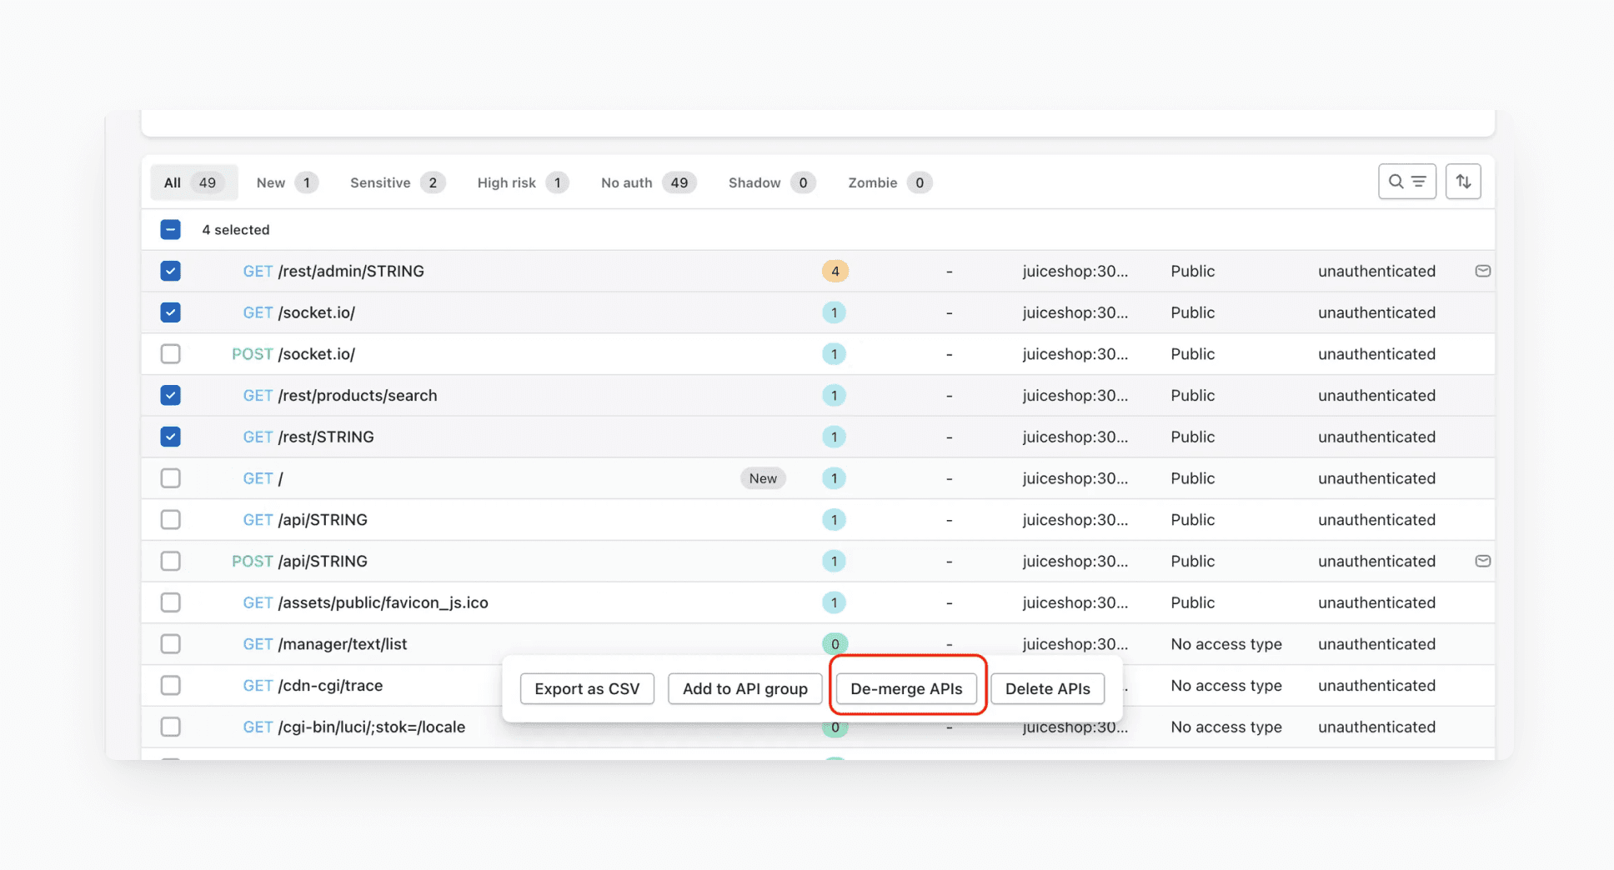The width and height of the screenshot is (1614, 870).
Task: Click Delete APIs button
Action: [1047, 688]
